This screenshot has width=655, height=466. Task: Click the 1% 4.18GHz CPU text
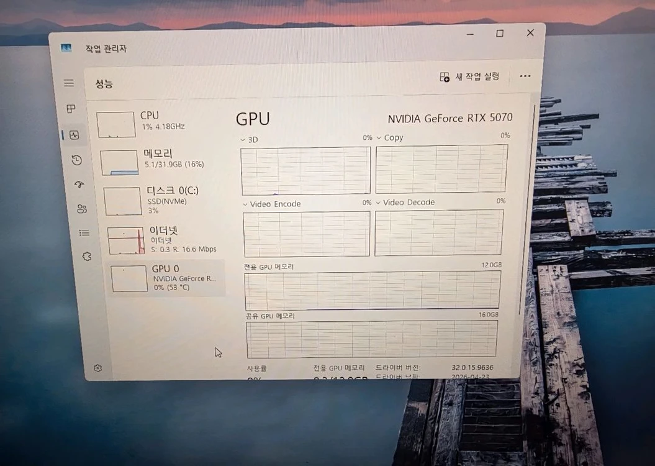(163, 127)
